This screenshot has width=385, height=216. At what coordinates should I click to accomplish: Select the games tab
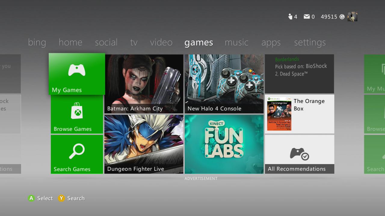click(x=199, y=43)
